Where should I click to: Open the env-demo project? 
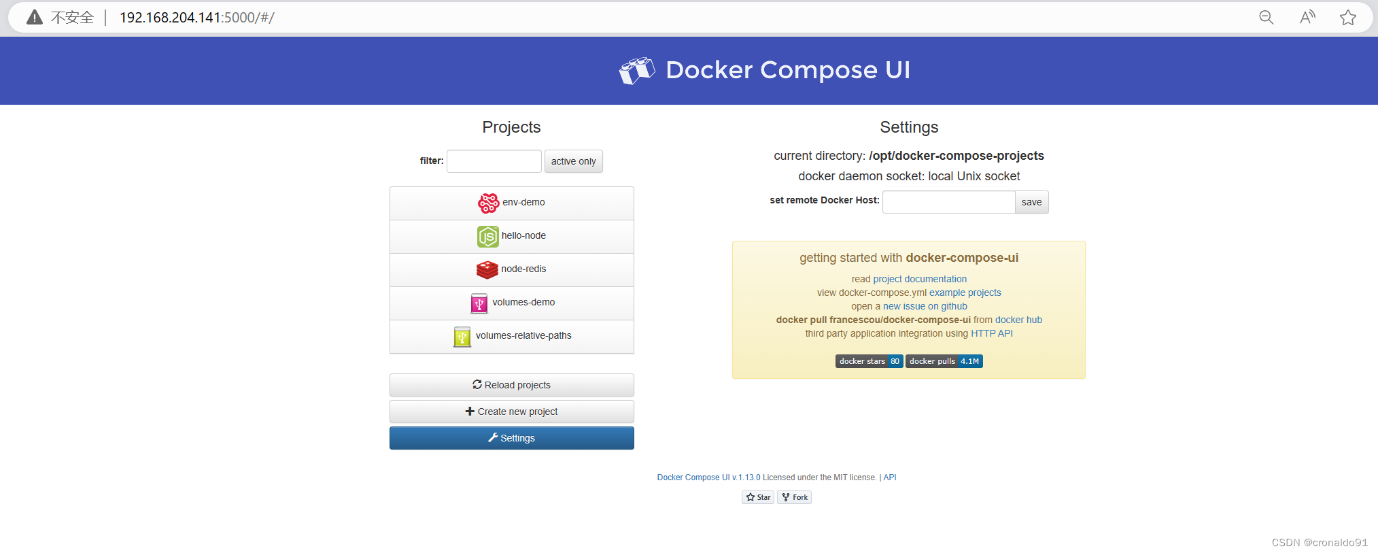point(512,203)
